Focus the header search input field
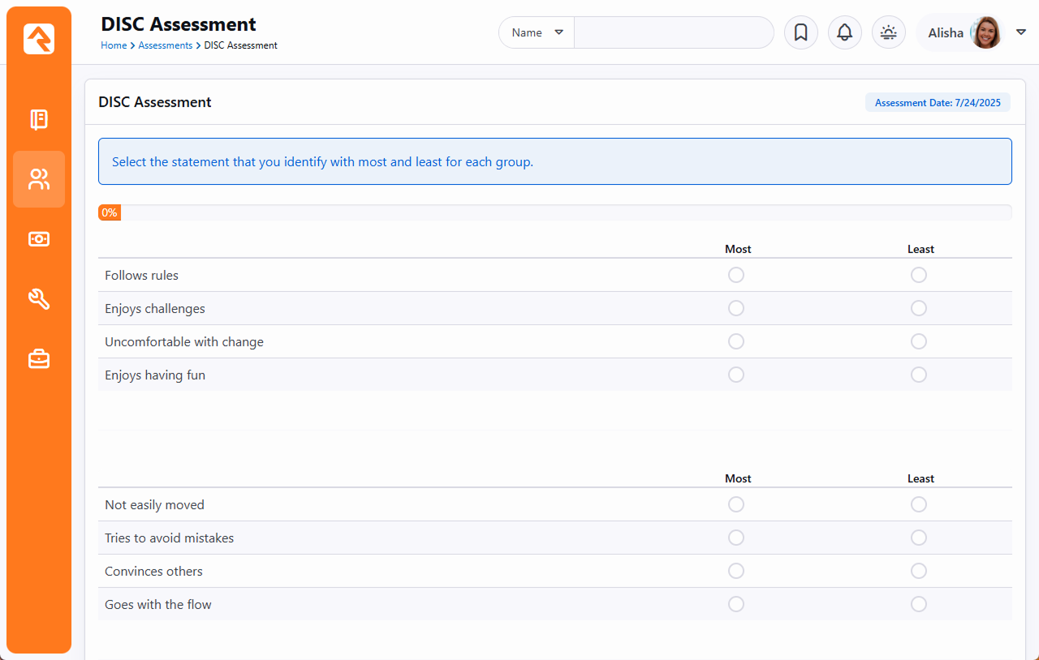This screenshot has width=1039, height=660. point(673,32)
